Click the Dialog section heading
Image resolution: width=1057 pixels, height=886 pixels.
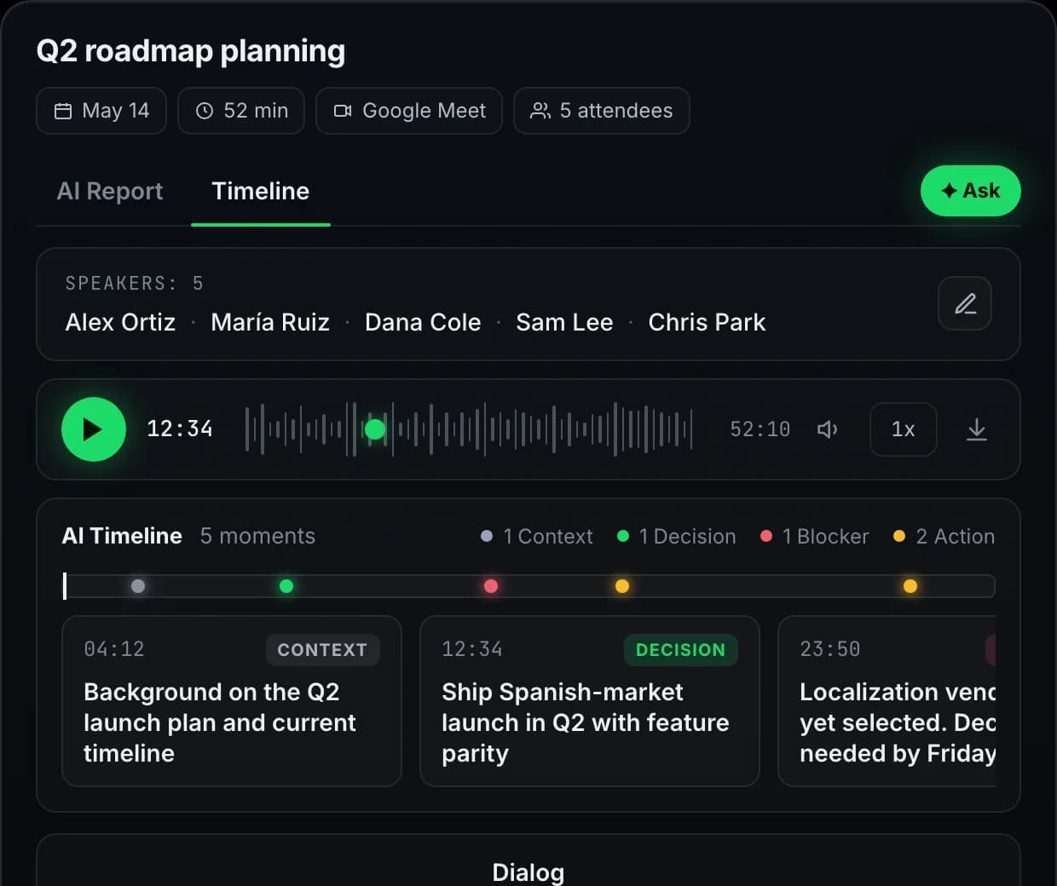[x=528, y=872]
